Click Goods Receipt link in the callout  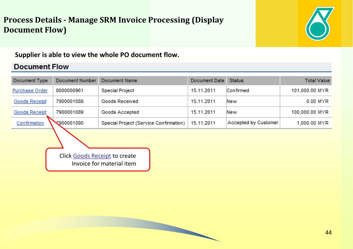(92, 156)
